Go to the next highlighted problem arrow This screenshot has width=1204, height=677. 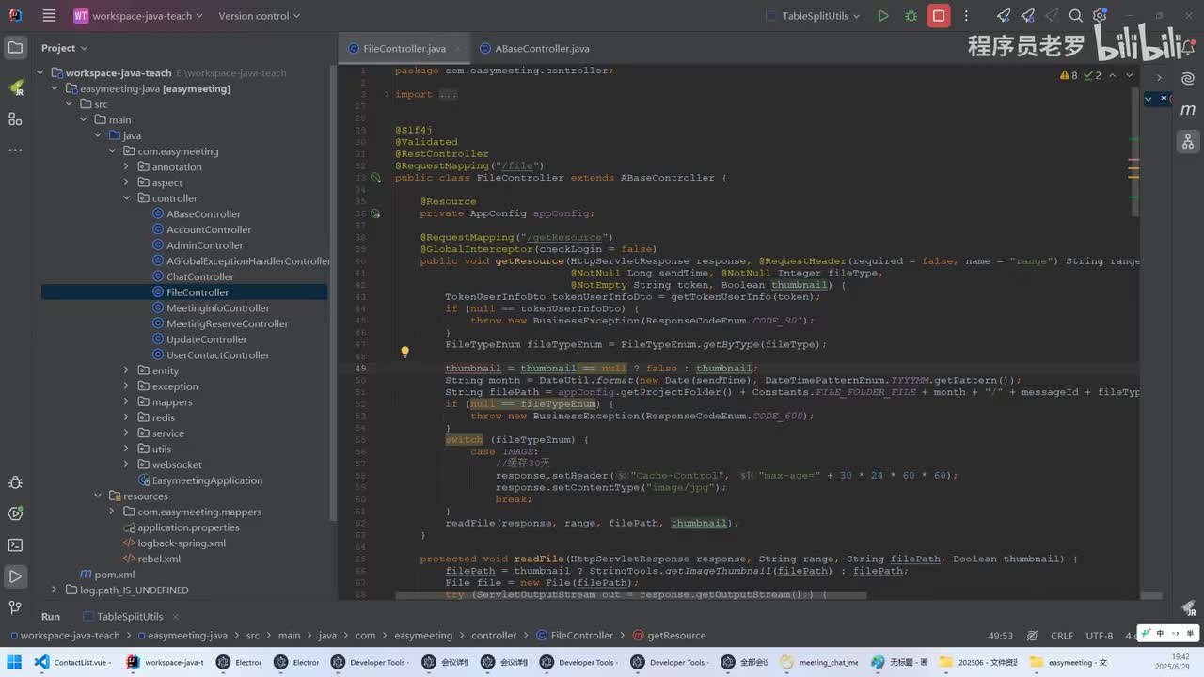point(1130,75)
